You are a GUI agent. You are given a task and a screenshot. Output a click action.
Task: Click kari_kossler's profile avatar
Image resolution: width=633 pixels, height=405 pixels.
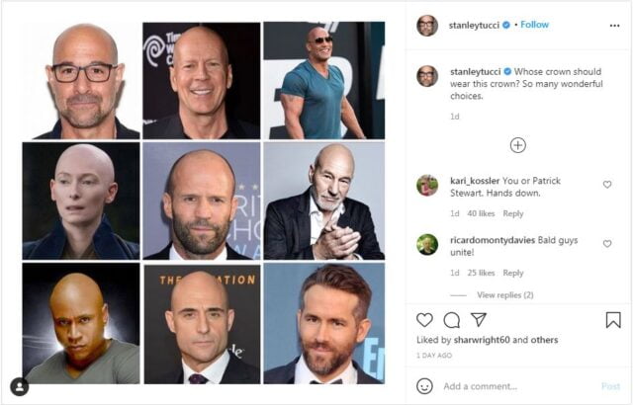tap(427, 186)
